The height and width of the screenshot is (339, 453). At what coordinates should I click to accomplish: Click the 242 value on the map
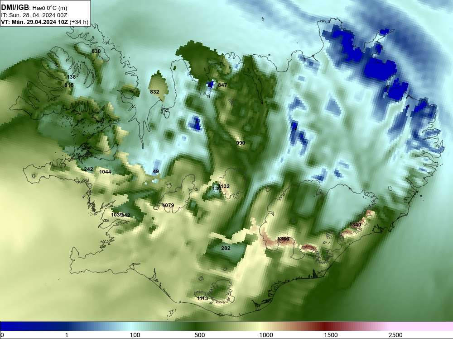[88, 169]
